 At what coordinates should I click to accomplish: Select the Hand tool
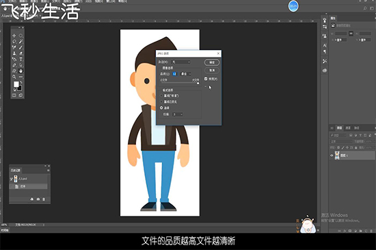21,71
